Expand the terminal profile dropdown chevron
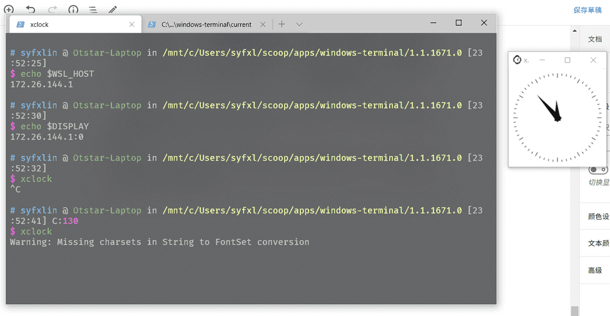Screen dimensions: 610x316 pos(300,24)
